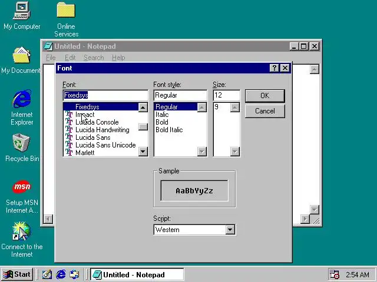Open the Edit menu in Notepad

pos(70,58)
